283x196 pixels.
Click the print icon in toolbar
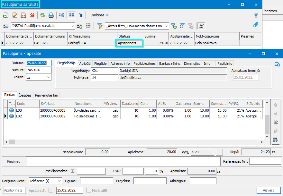[51, 15]
